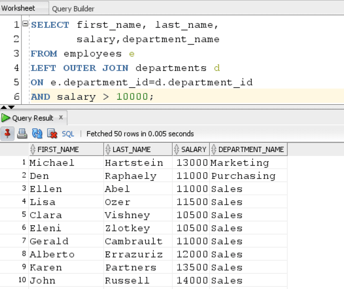Click the up arrow on the pane splitter
Viewport: 344px width, 289px height.
tap(4, 107)
